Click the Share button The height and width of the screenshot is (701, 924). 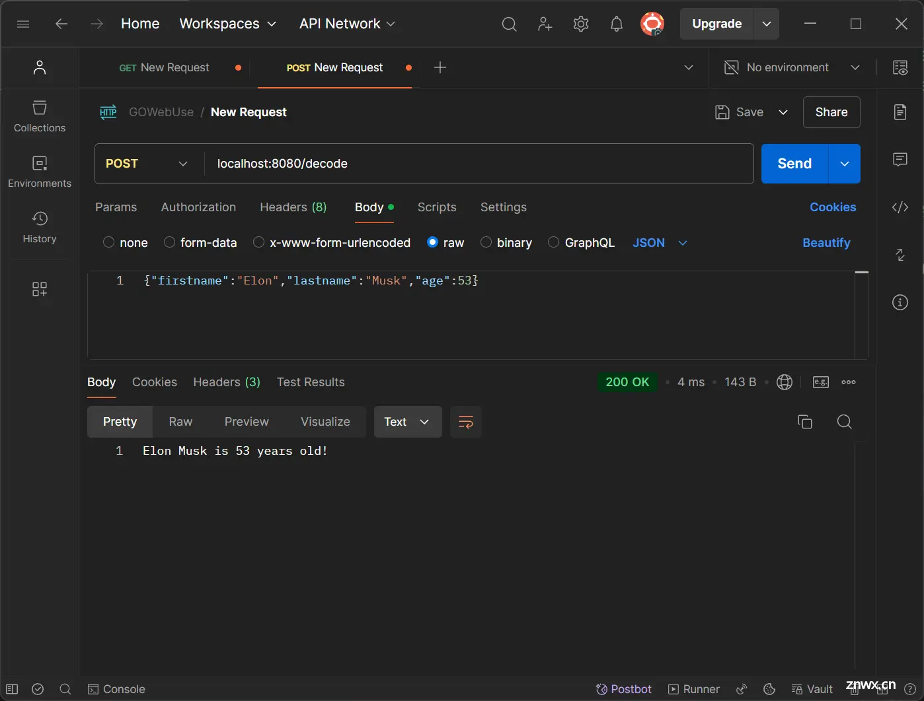point(831,112)
